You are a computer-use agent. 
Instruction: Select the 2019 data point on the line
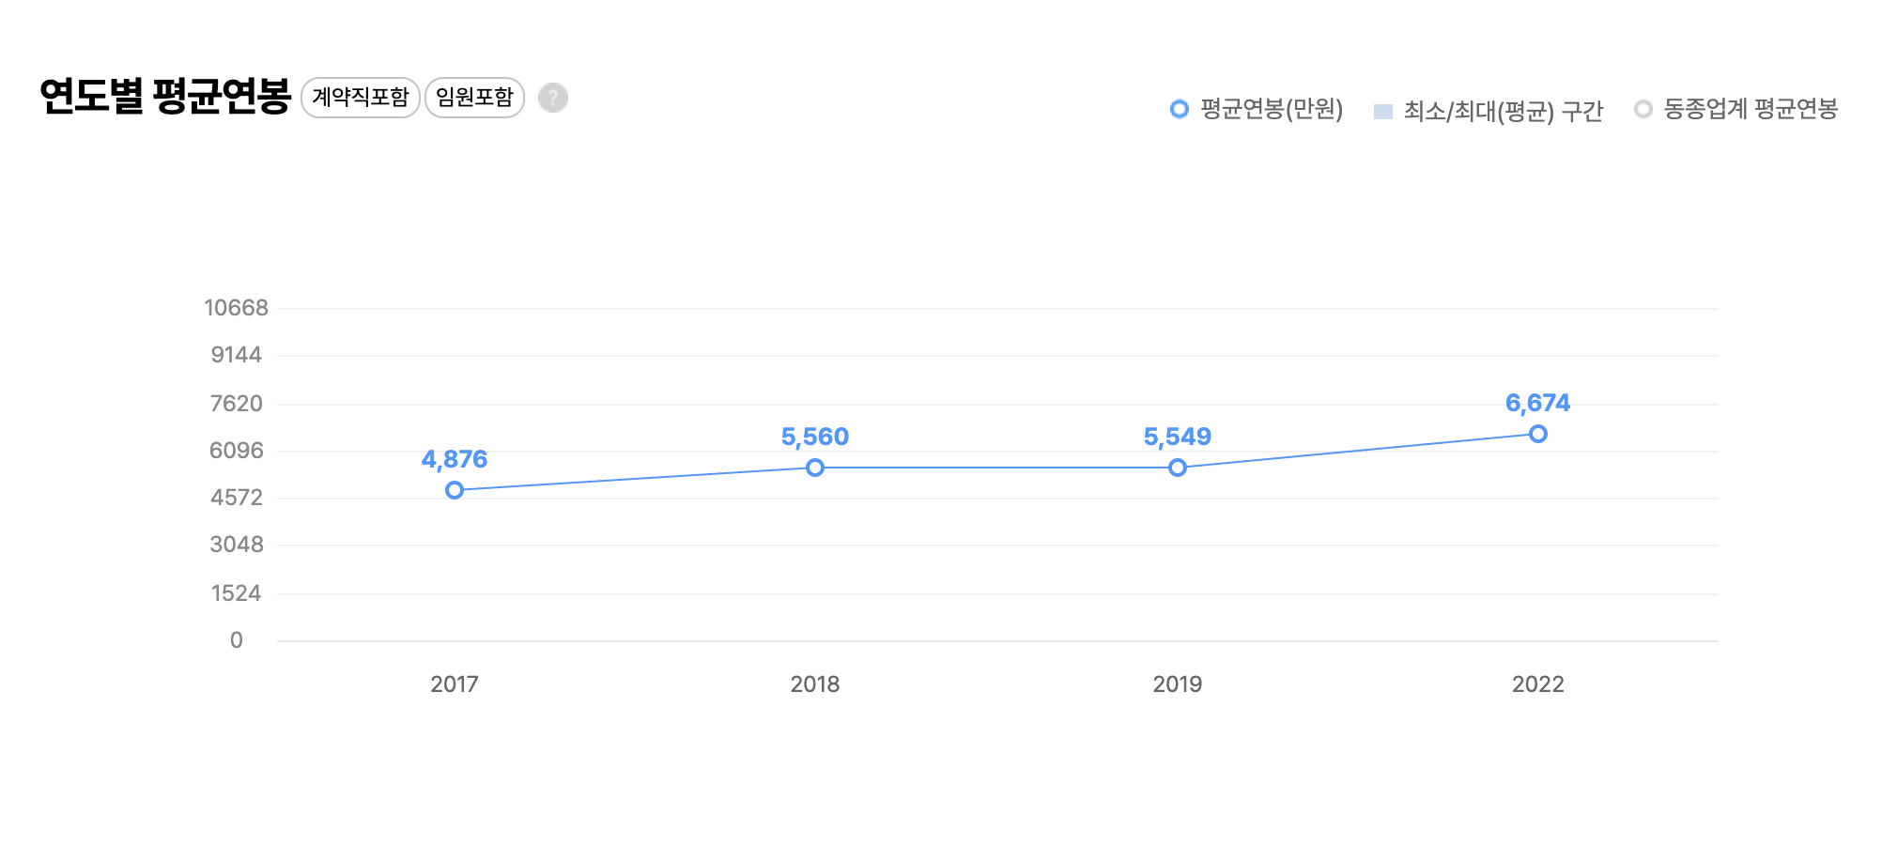[1178, 468]
